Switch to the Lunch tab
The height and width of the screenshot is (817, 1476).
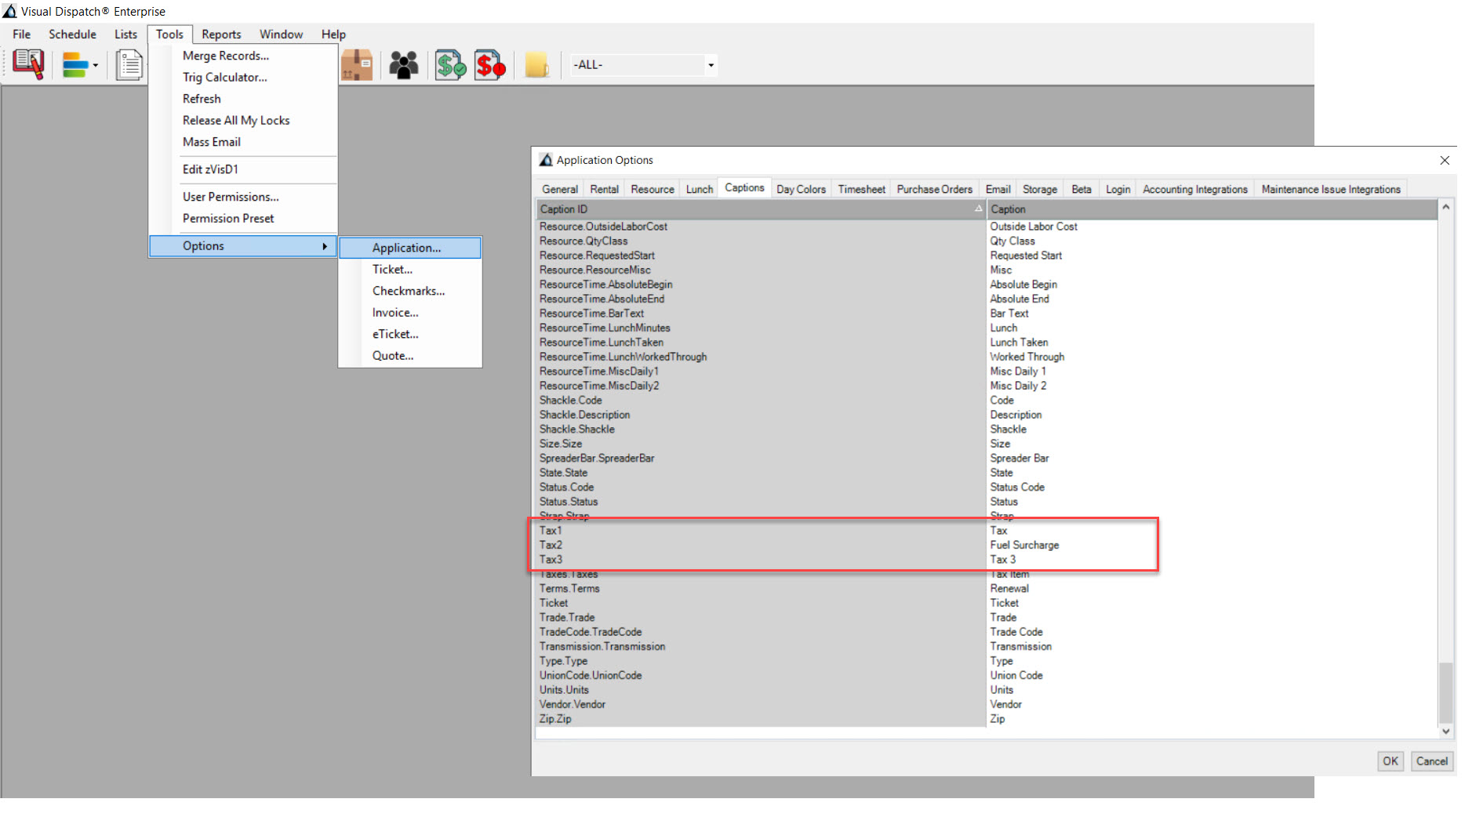(x=700, y=189)
